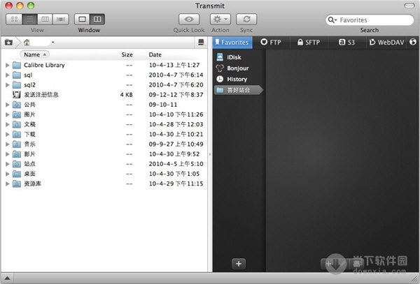Select the 音乐 folder icon
This screenshot has width=420, height=284.
click(17, 144)
